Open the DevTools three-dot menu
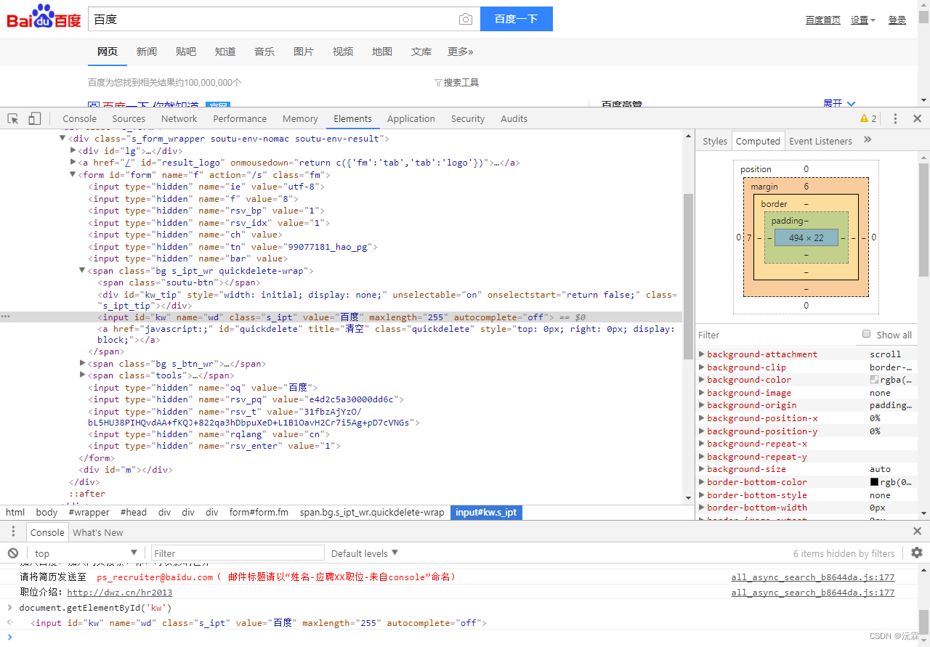The width and height of the screenshot is (930, 647). coord(895,118)
